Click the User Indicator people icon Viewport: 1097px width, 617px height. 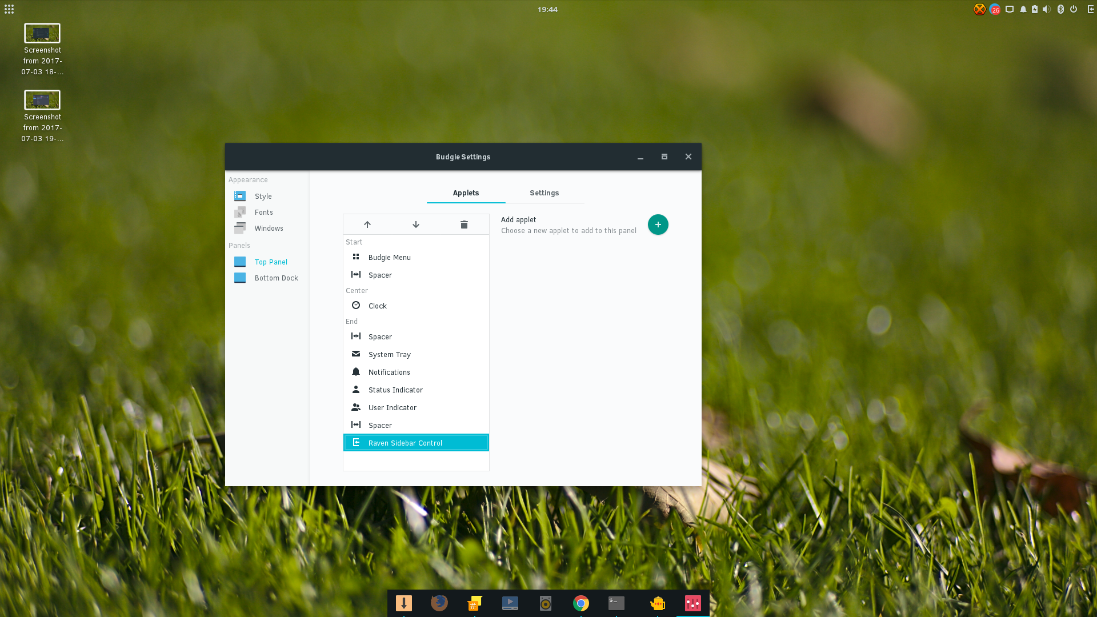coord(356,407)
